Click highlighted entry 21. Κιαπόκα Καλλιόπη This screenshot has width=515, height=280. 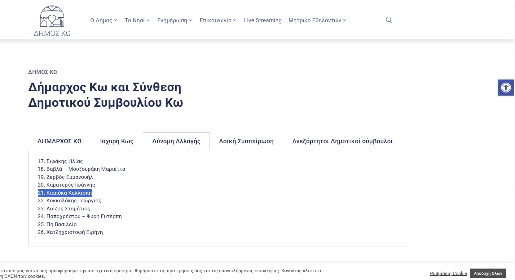tap(65, 193)
